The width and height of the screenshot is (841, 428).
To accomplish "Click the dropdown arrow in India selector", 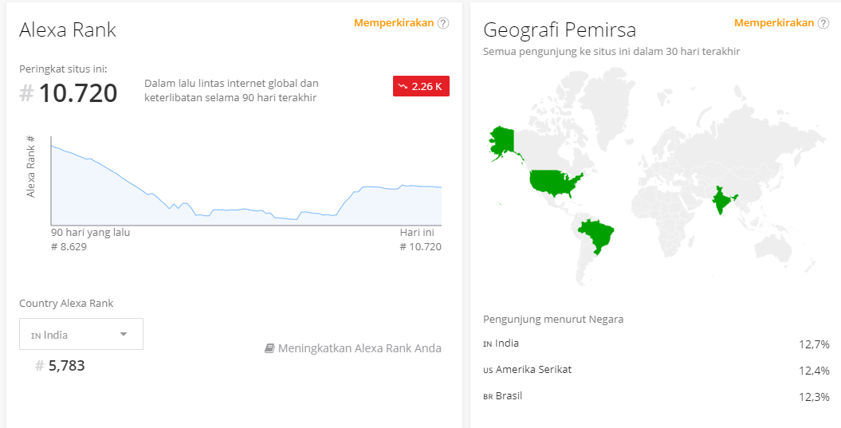I will coord(124,334).
